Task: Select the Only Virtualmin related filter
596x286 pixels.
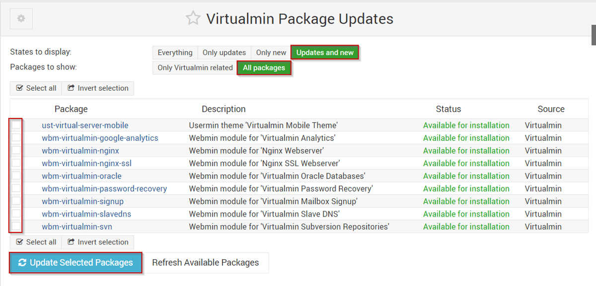Action: coord(194,67)
